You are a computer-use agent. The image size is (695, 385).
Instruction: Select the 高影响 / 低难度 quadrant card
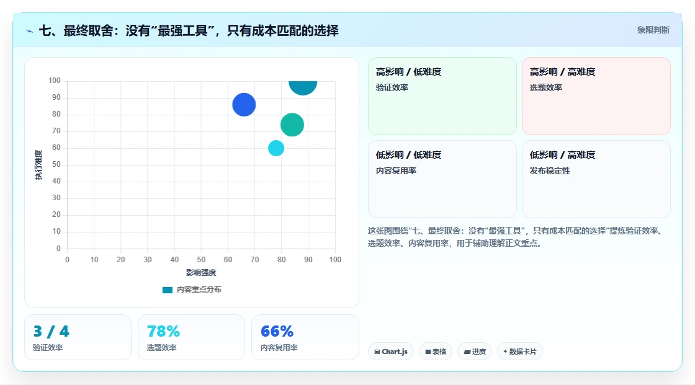coord(442,96)
